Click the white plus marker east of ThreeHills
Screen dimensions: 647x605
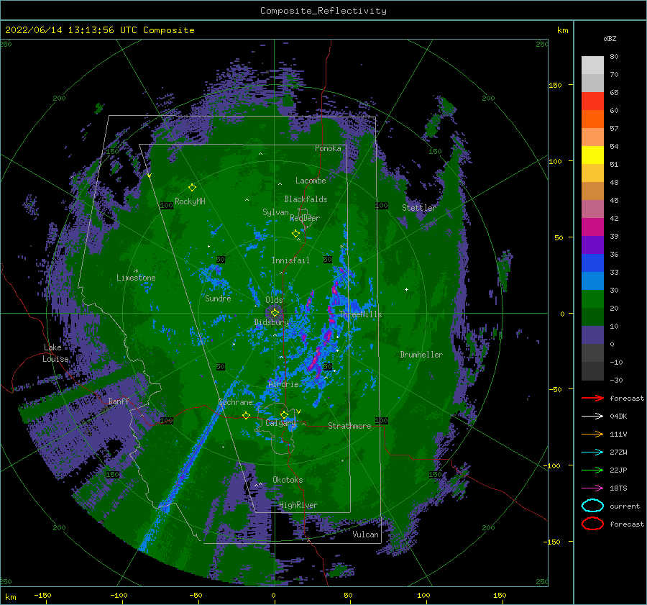406,289
